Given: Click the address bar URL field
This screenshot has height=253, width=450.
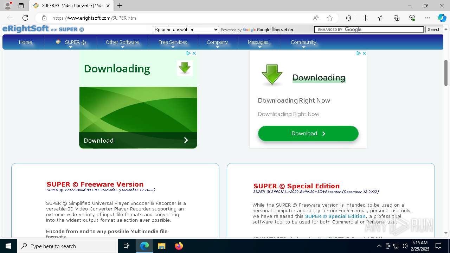Looking at the screenshot, I should 179,18.
